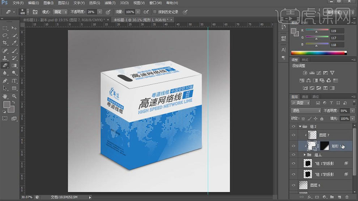
Task: Toggle lock all padlock icon
Action: tap(322, 119)
